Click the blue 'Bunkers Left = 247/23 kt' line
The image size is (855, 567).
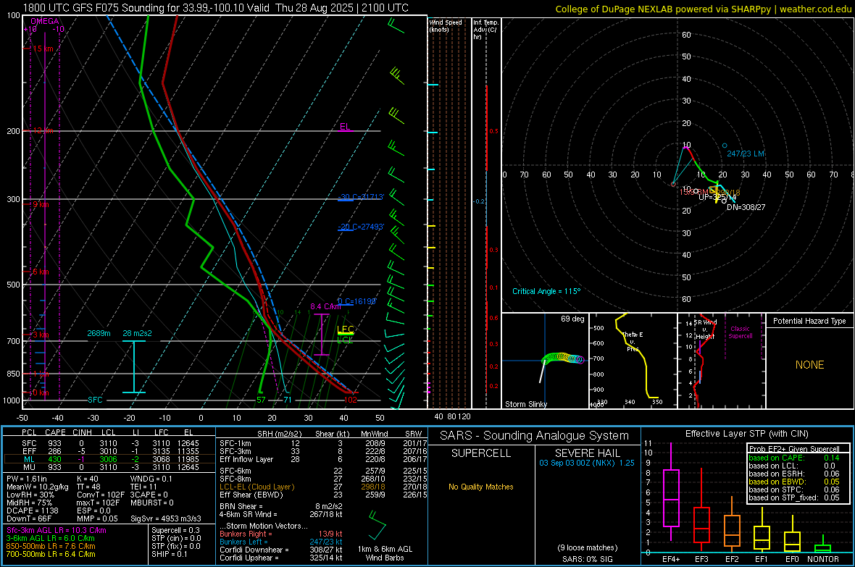point(281,542)
